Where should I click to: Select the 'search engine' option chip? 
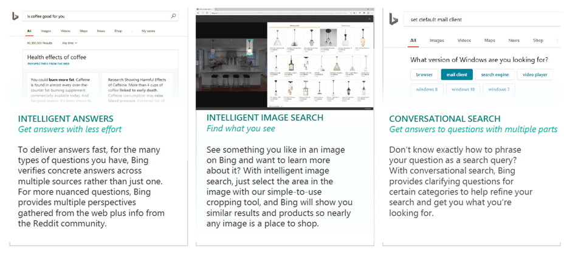pos(495,75)
